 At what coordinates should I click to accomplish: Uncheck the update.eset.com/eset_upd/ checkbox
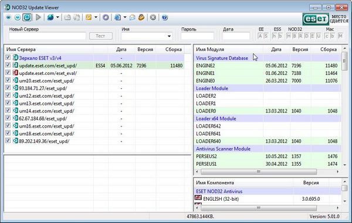click(8, 65)
